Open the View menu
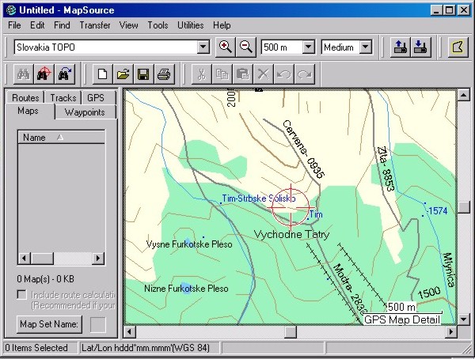475x359 pixels. (x=129, y=25)
